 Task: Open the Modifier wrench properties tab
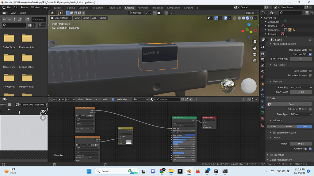[x=263, y=90]
